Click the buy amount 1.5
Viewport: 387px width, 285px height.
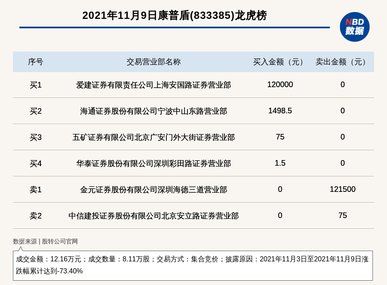280,163
